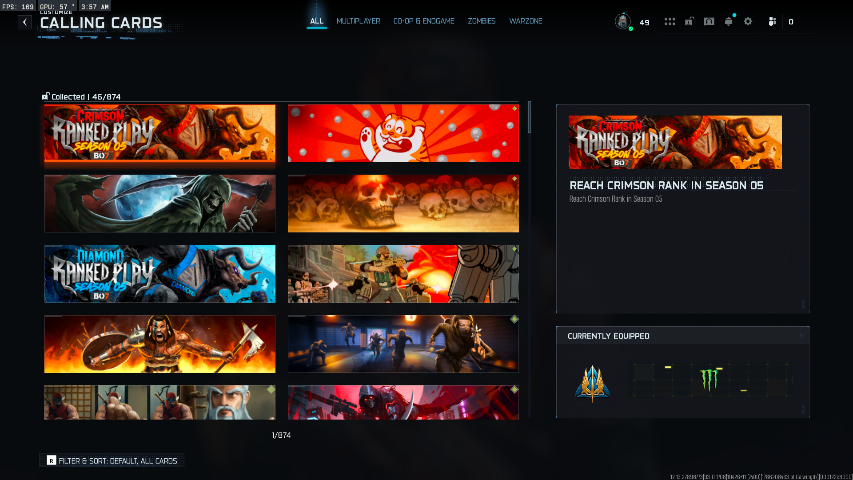
Task: Click the 'FPS: 169' overlay readout
Action: click(18, 7)
